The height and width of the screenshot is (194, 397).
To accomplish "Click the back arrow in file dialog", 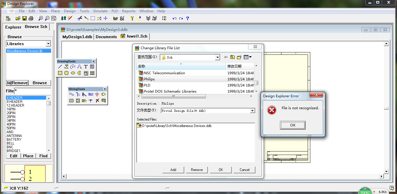I will point(226,57).
